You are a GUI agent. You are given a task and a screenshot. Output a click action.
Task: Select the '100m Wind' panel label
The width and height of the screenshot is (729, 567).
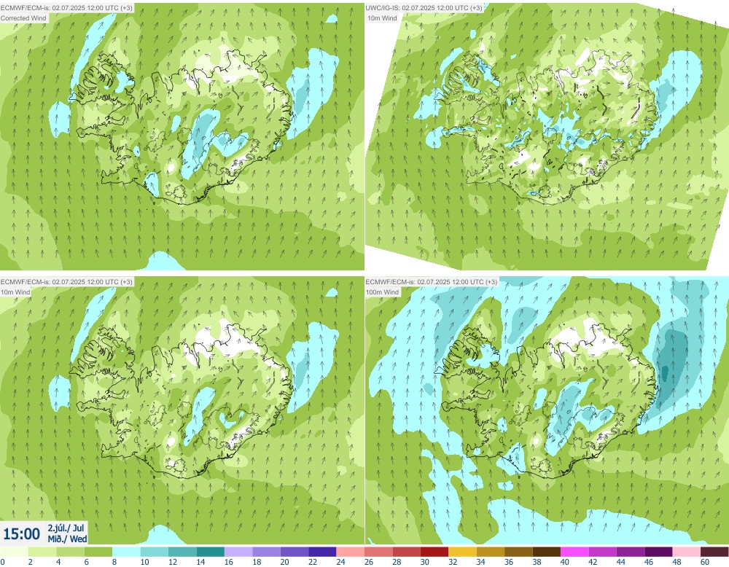[382, 292]
